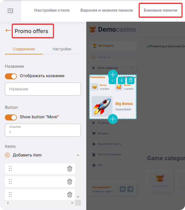Viewport: 185px width, 210px height.
Task: Delete the third item with its trash icon
Action: pyautogui.click(x=69, y=195)
